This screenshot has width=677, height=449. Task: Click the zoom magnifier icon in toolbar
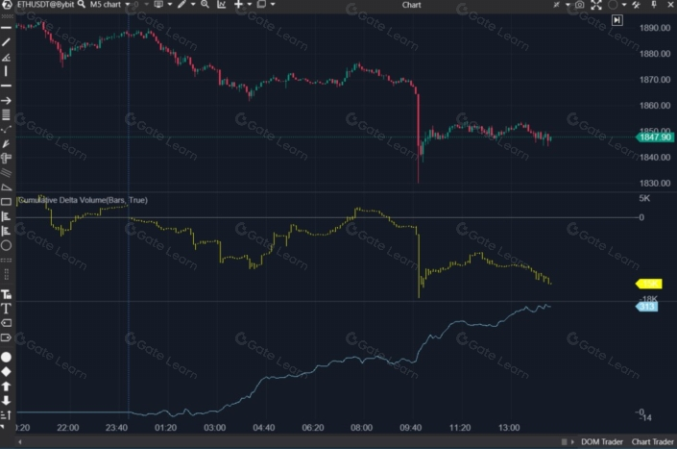point(205,5)
